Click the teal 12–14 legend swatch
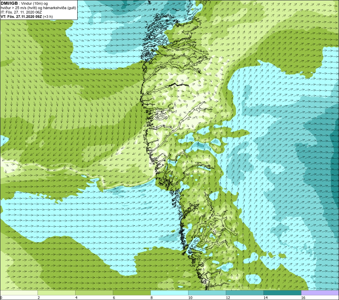The width and height of the screenshot is (339, 300). [244, 293]
